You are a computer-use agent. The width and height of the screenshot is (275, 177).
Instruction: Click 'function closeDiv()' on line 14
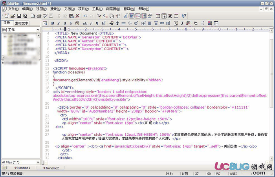pyautogui.click(x=69, y=72)
